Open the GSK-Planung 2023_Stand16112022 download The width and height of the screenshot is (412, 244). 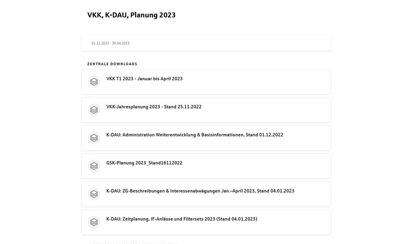144,163
